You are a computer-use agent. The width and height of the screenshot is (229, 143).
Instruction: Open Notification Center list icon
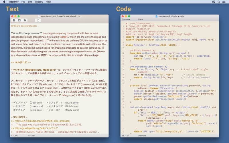[x=224, y=2]
